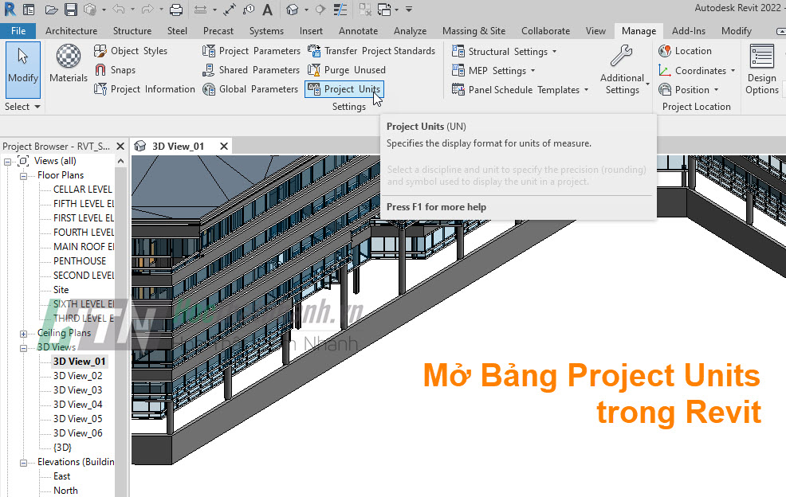
Task: Open Position dropdown
Action: point(688,90)
